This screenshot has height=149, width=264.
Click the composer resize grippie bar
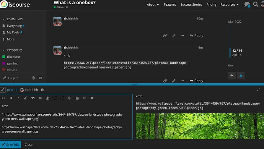click(134, 84)
